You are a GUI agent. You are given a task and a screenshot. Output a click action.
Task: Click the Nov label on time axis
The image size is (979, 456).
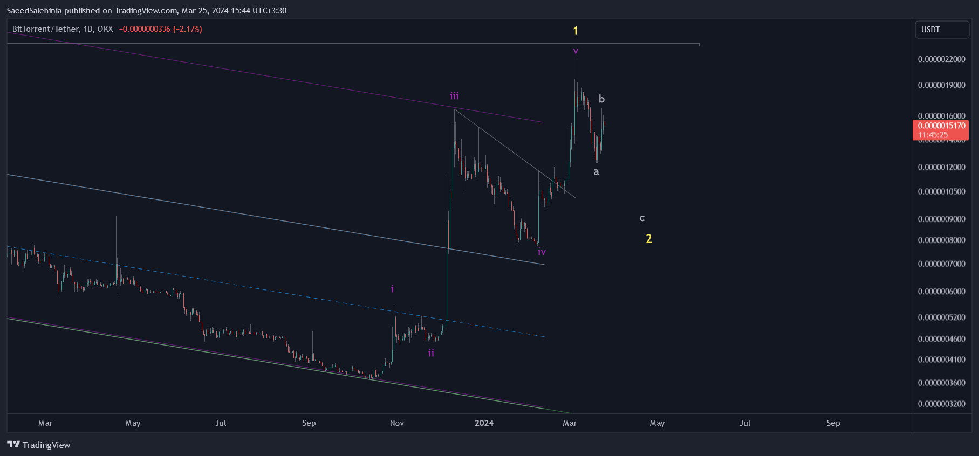click(397, 423)
